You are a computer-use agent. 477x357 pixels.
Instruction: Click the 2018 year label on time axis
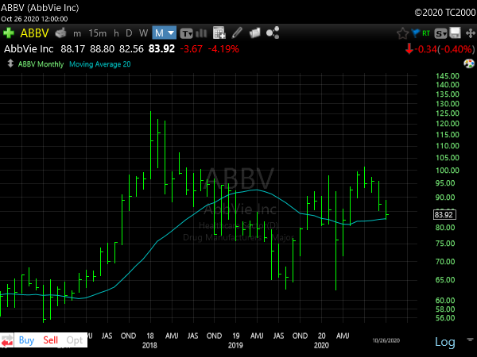[149, 345]
